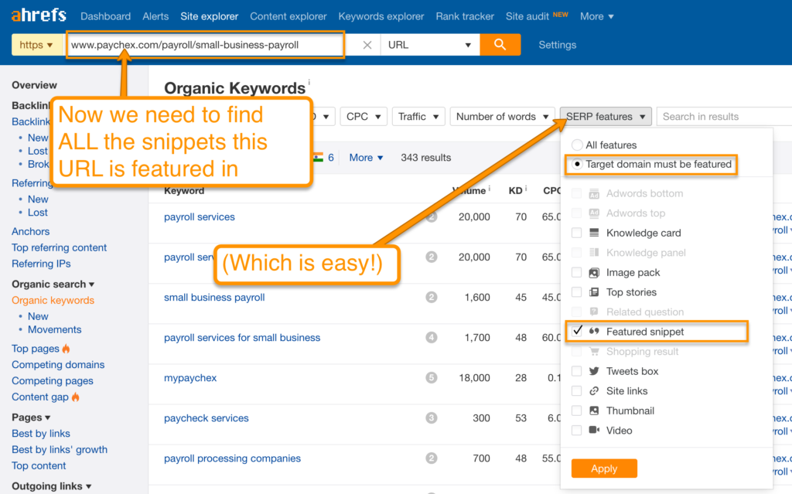Open the Number of words dropdown
Viewport: 792px width, 494px height.
tap(502, 117)
